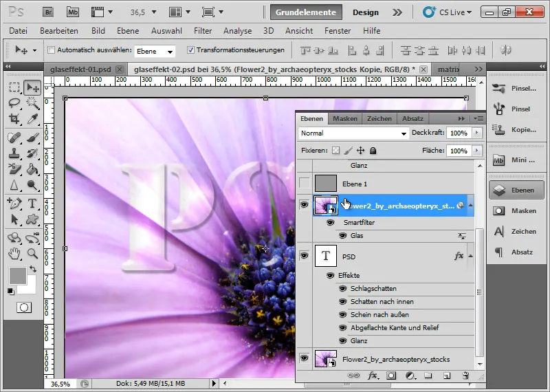The image size is (550, 392).
Task: Delete layer with trash icon
Action: point(465,376)
